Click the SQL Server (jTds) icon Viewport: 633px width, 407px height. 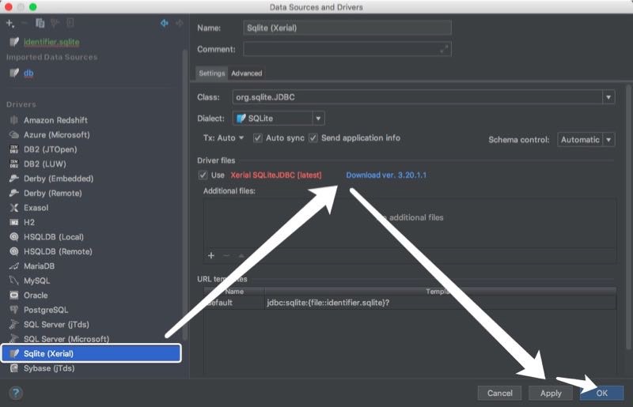(x=14, y=324)
